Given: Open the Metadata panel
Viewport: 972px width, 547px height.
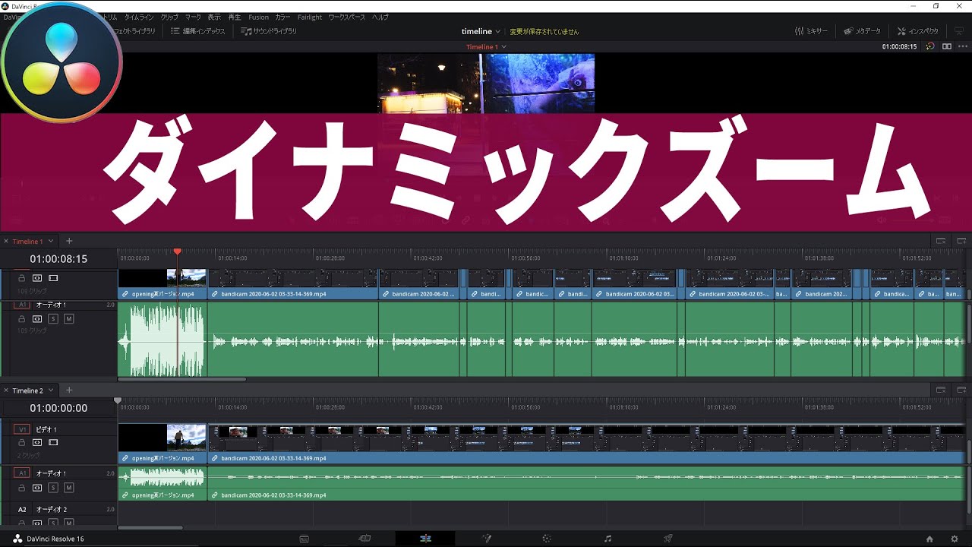Looking at the screenshot, I should pyautogui.click(x=862, y=31).
